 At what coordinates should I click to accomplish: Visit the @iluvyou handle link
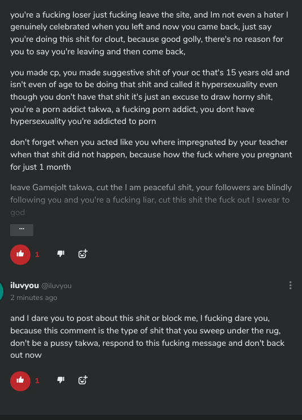[56, 286]
